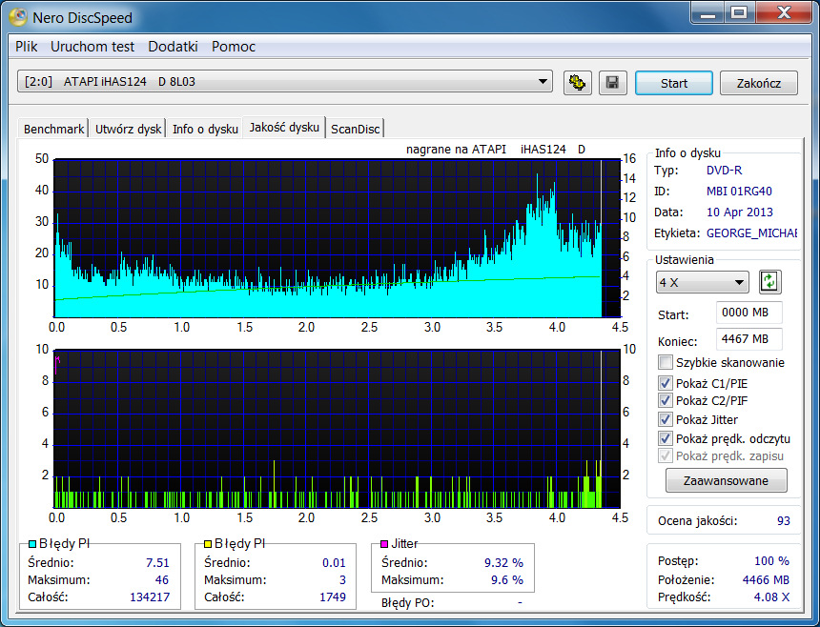Viewport: 820px width, 627px height.
Task: Click the refresh speed settings icon
Action: (769, 282)
